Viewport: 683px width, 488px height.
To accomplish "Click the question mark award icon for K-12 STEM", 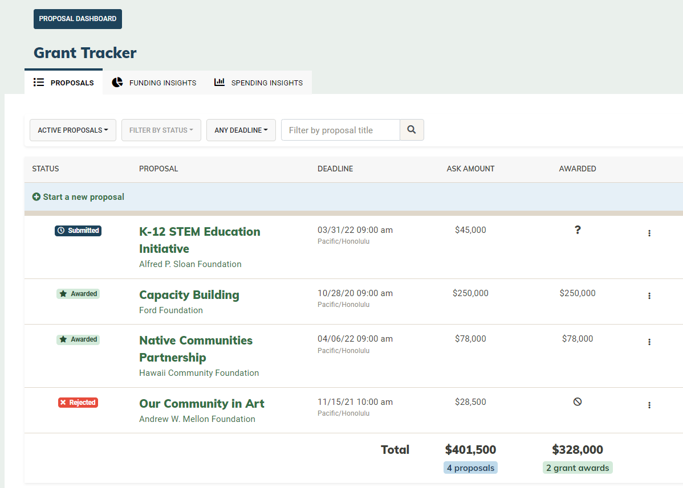I will 578,229.
